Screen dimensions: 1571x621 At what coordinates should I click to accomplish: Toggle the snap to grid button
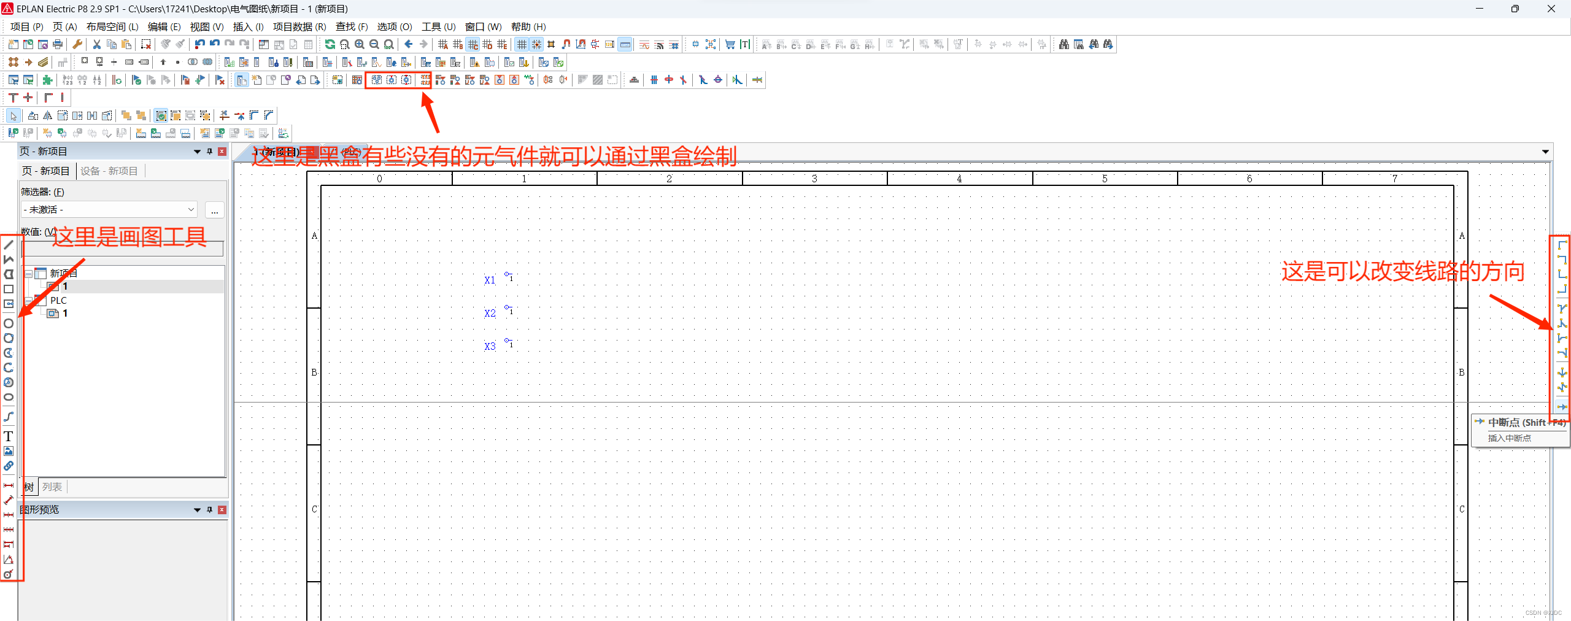[x=536, y=44]
